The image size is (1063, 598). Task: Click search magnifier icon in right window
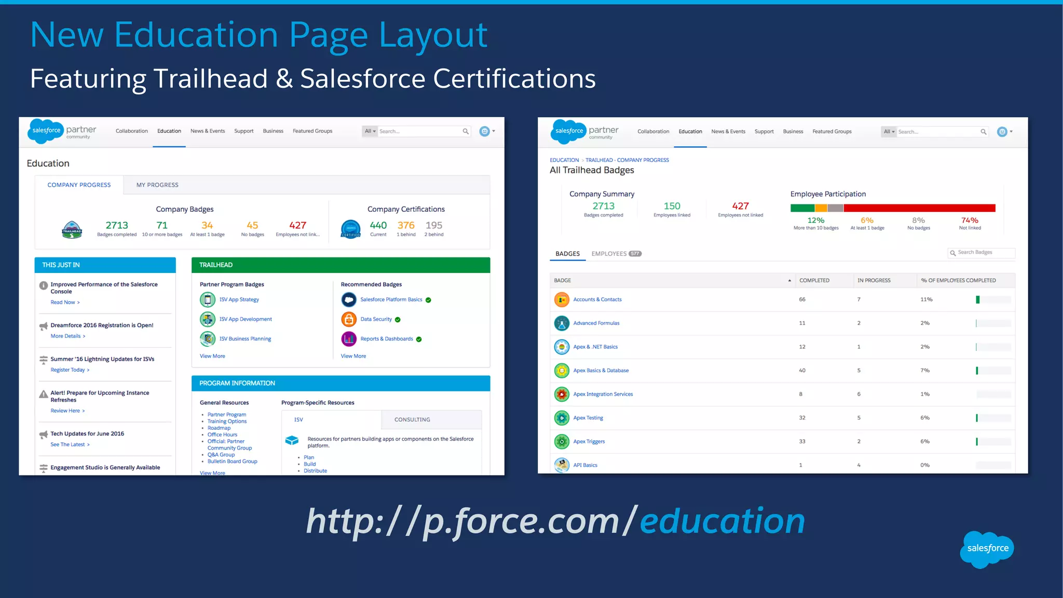point(983,132)
